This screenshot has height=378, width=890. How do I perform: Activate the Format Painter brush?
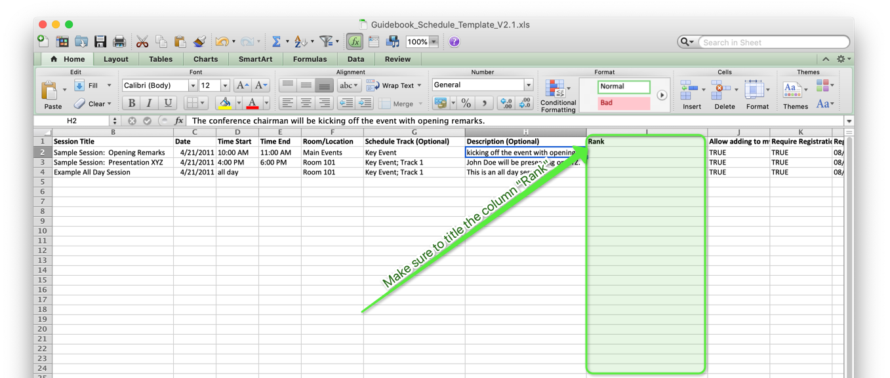199,42
